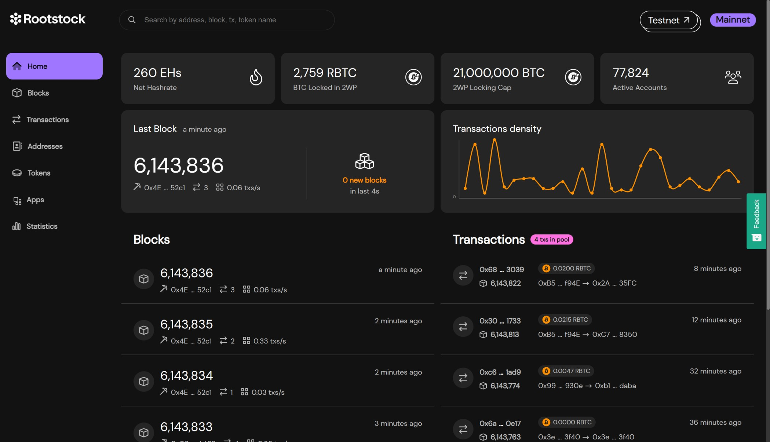Select the Mainnet network toggle
Viewport: 770px width, 442px height.
pos(732,19)
